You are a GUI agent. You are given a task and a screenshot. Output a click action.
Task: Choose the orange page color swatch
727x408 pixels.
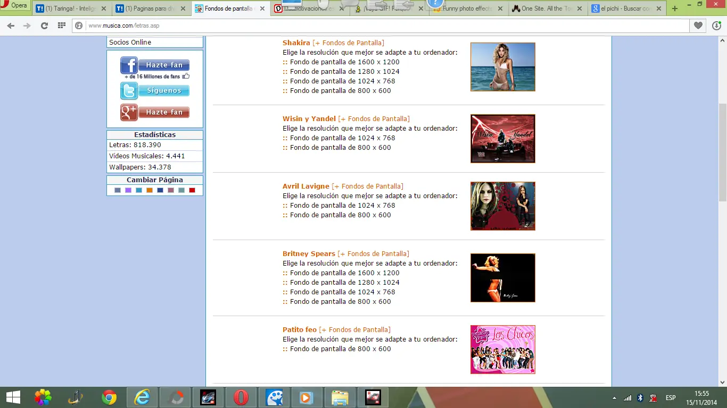point(150,190)
